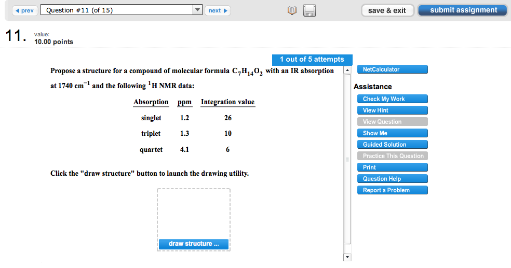The height and width of the screenshot is (268, 511).
Task: Click save & exit button
Action: 387,10
